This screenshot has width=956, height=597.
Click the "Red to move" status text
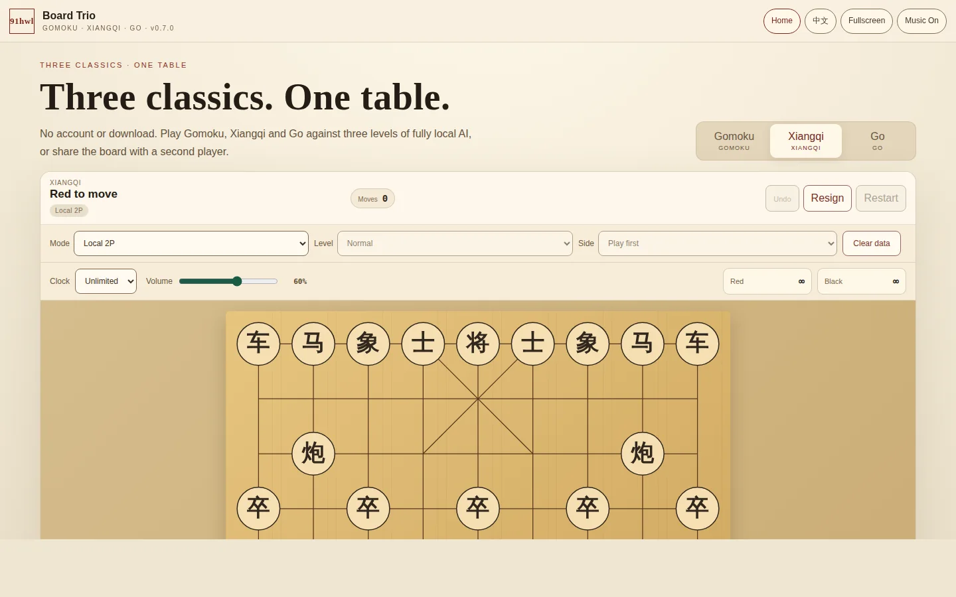(84, 194)
